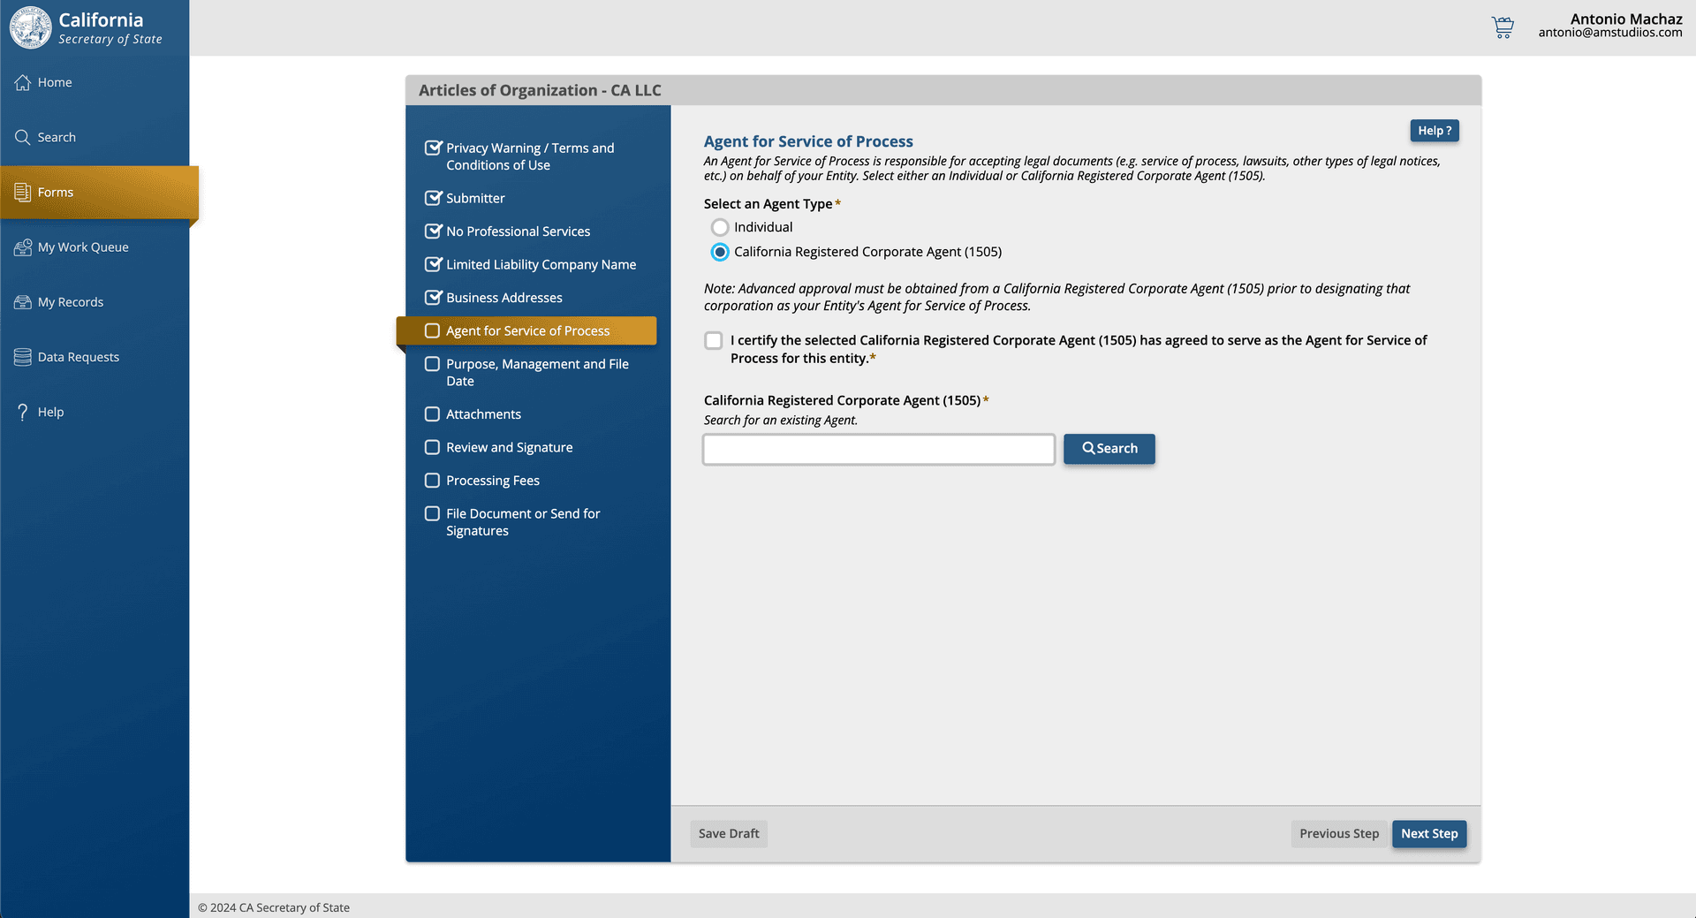Click the agent search input field
The width and height of the screenshot is (1696, 918).
(877, 449)
